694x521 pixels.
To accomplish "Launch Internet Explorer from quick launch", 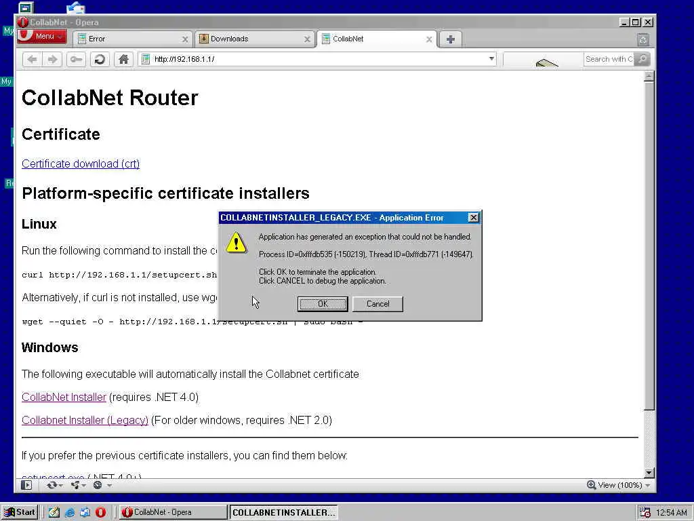I will (x=70, y=513).
